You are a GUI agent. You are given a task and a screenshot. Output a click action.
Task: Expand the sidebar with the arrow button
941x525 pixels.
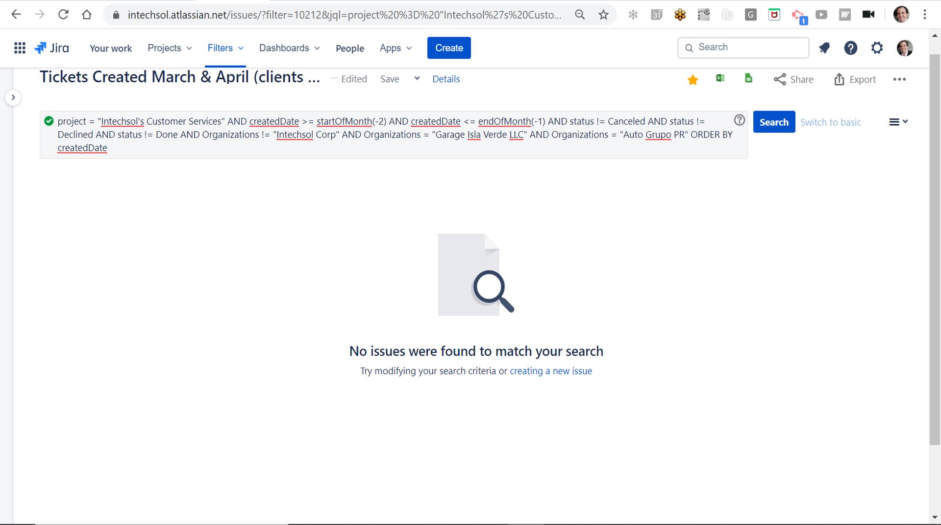coord(13,97)
